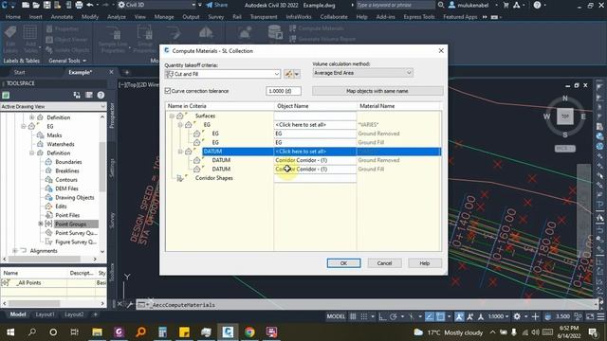The width and height of the screenshot is (607, 341).
Task: Expand the General Tools panel dropdown
Action: pyautogui.click(x=67, y=61)
